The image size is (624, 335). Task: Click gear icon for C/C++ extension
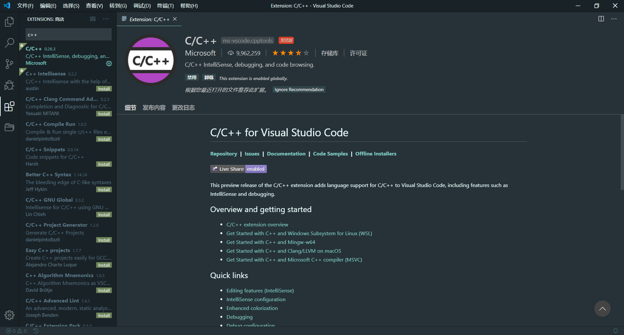pyautogui.click(x=109, y=63)
